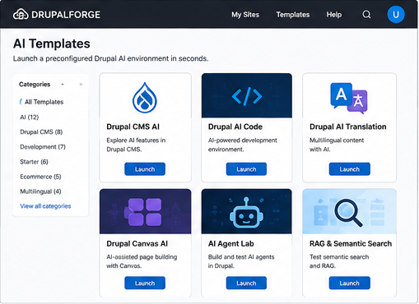Click the Categories heading

(35, 85)
